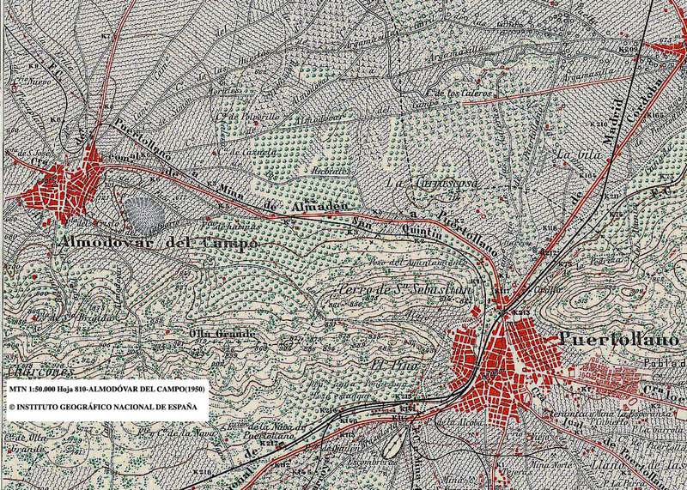The height and width of the screenshot is (490, 687).
Task: Click the 'Madrid' railway label
Action: pyautogui.click(x=613, y=122)
